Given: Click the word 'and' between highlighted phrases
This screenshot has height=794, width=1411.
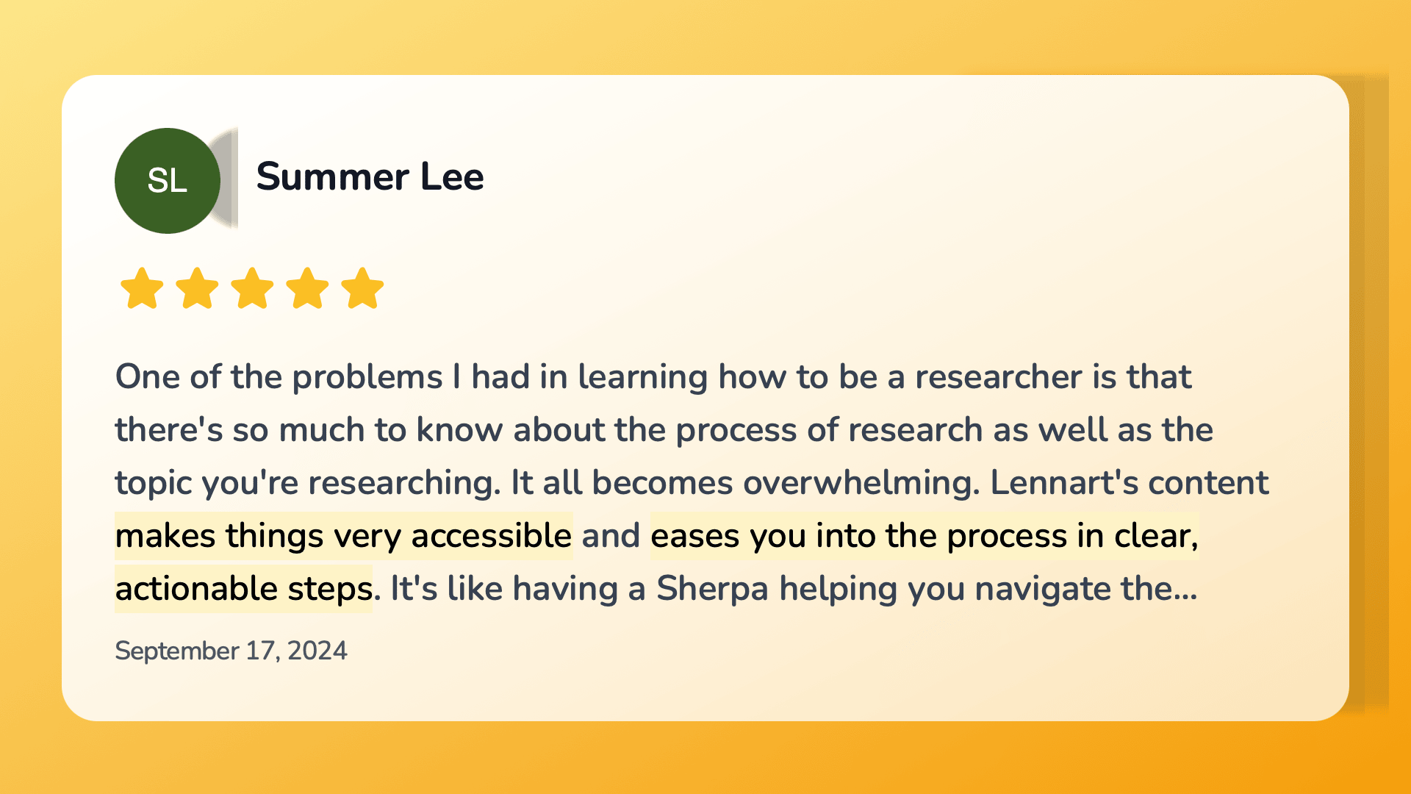Looking at the screenshot, I should tap(611, 536).
